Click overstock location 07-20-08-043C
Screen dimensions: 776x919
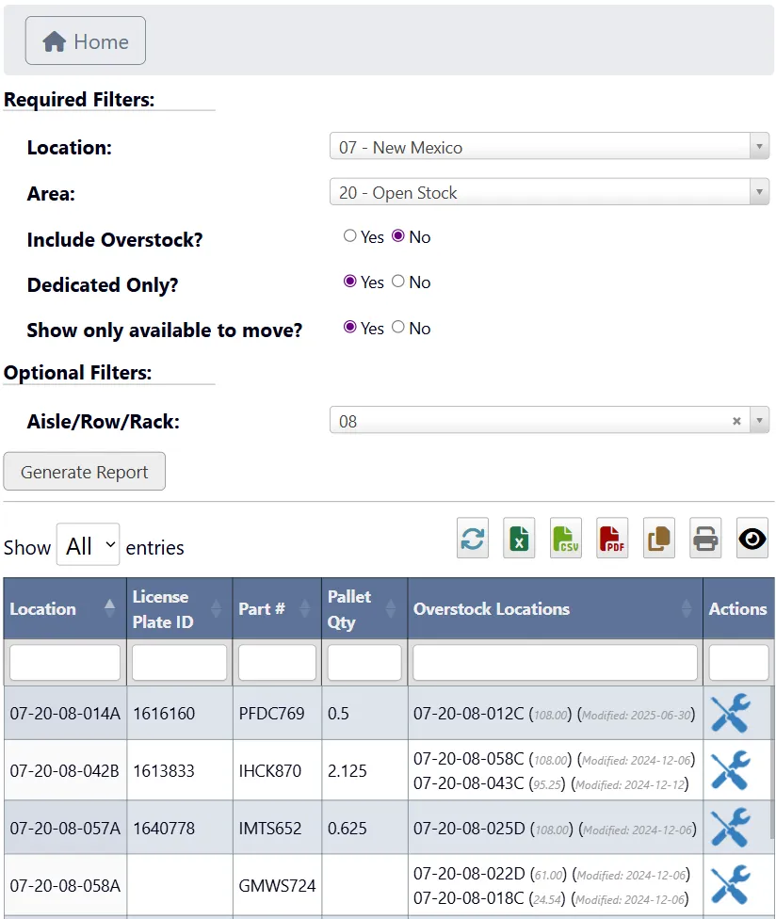(468, 783)
